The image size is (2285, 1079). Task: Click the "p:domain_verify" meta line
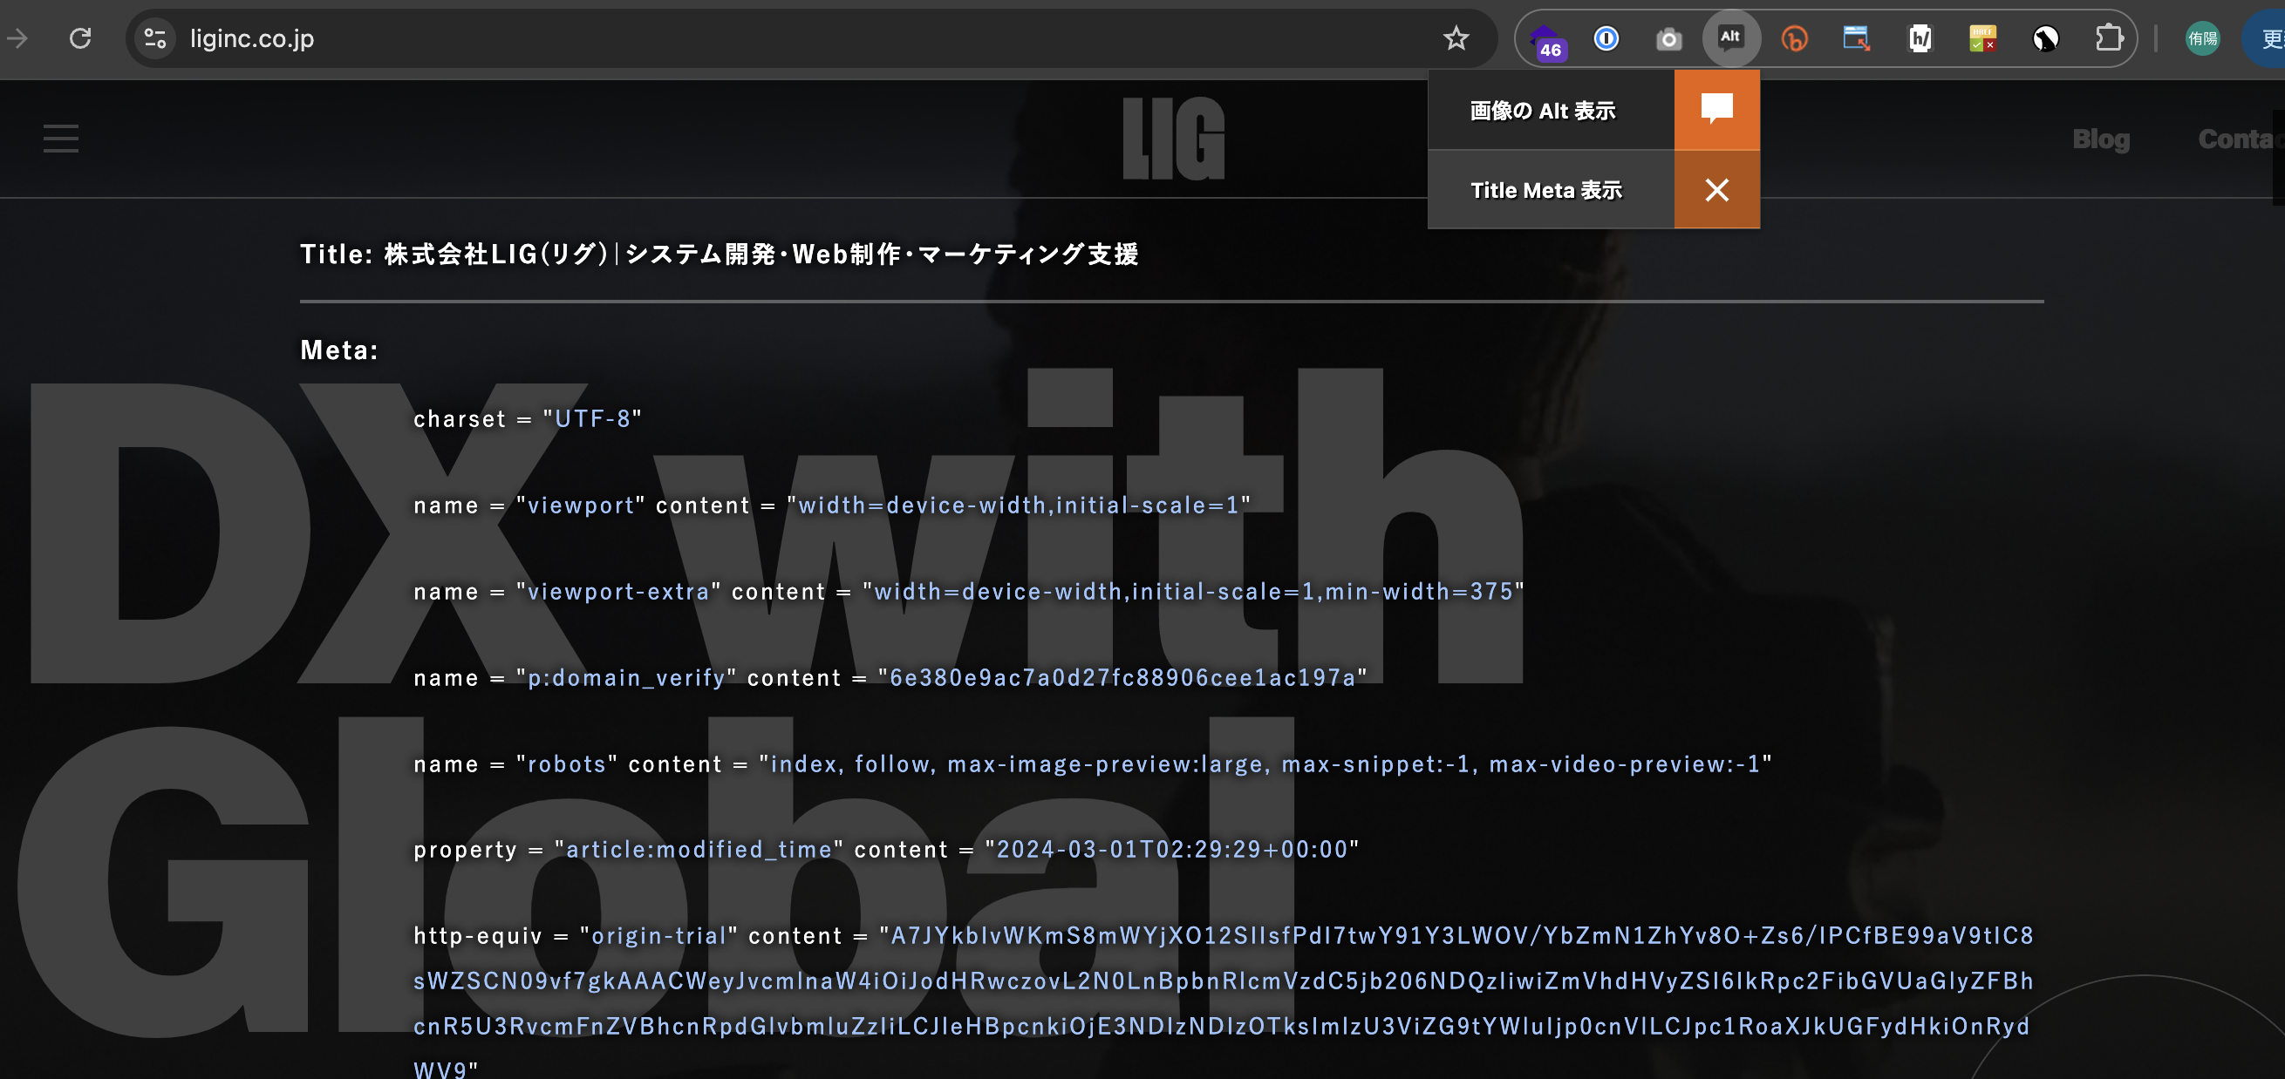890,677
